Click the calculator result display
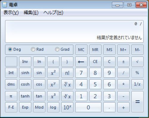The image size is (149, 118). point(74,32)
